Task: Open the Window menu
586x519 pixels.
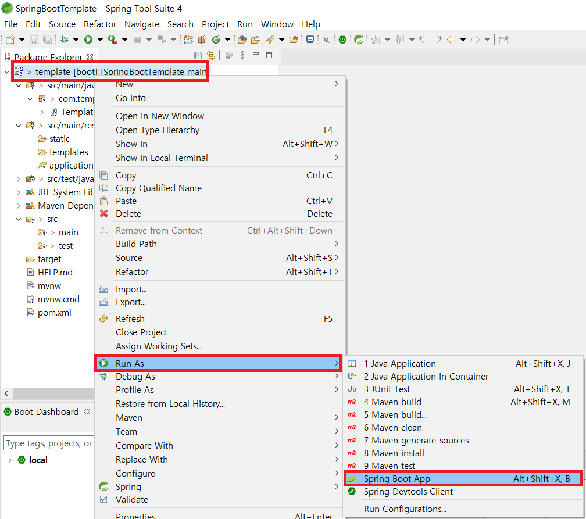Action: point(277,24)
